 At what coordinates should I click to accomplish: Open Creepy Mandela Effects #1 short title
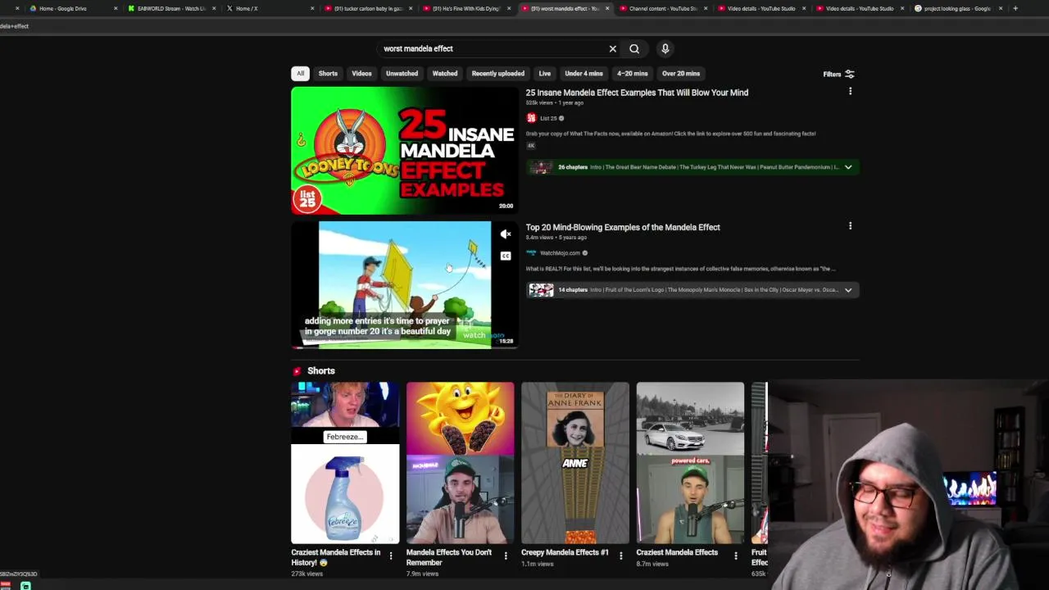(565, 552)
